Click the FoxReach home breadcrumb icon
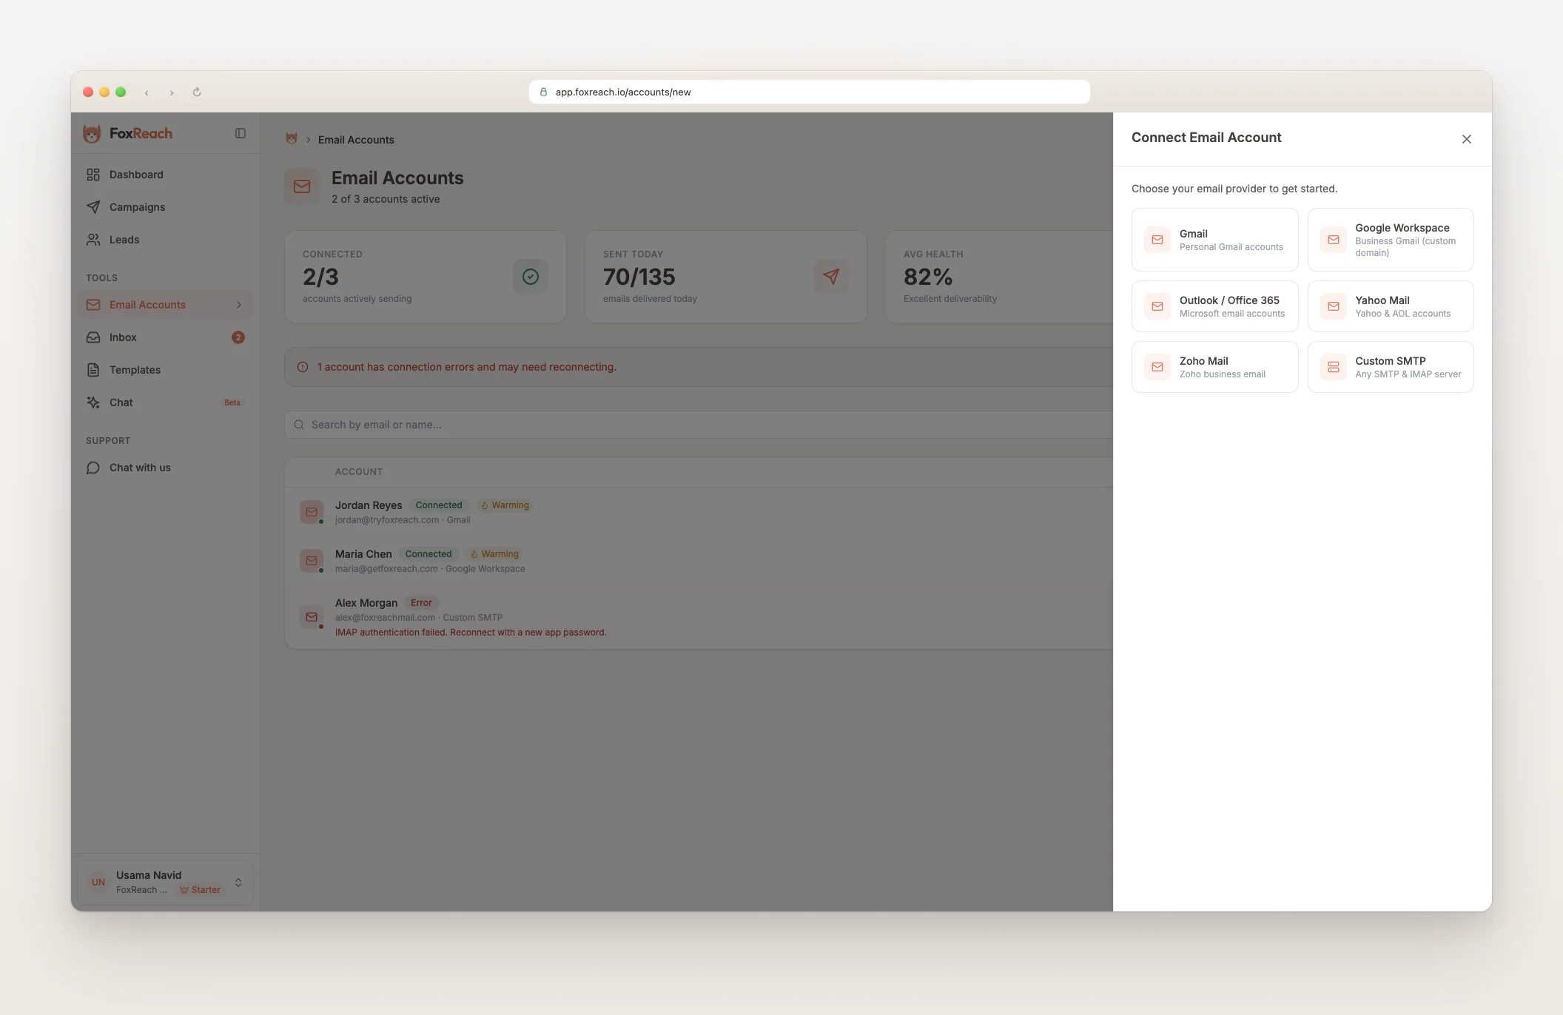This screenshot has height=1015, width=1563. tap(292, 139)
